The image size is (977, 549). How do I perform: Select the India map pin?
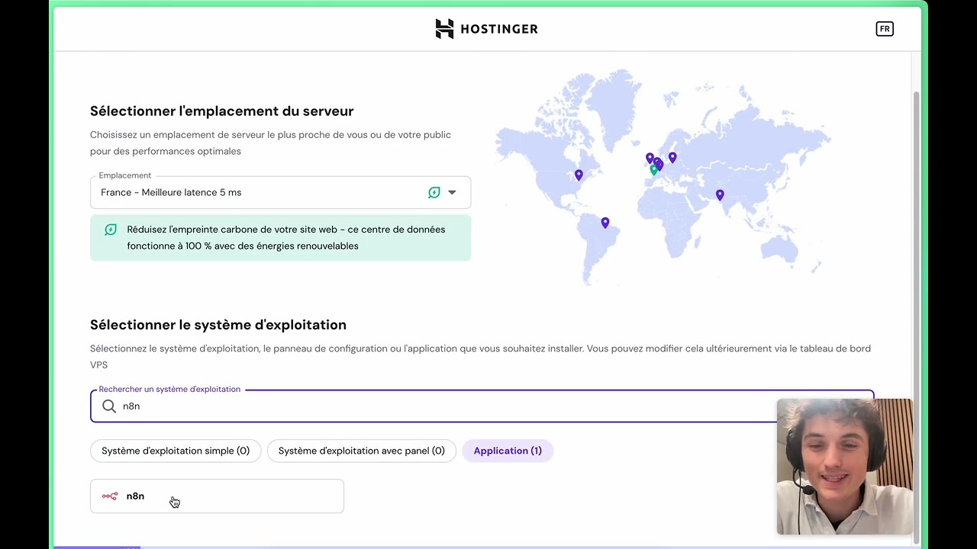(x=720, y=195)
